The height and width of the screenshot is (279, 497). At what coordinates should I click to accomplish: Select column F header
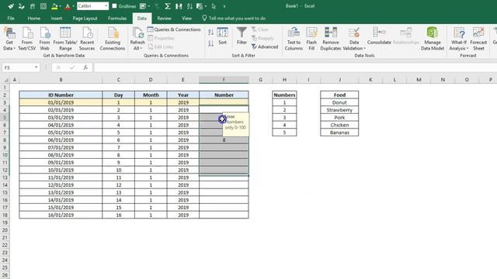point(224,80)
